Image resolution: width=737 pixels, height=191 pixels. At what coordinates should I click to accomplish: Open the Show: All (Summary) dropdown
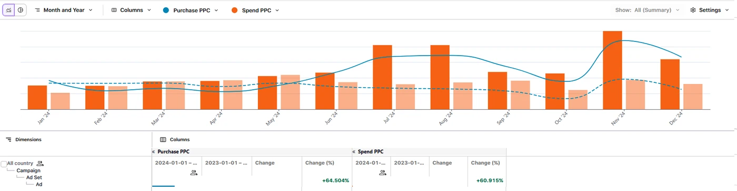pyautogui.click(x=647, y=10)
